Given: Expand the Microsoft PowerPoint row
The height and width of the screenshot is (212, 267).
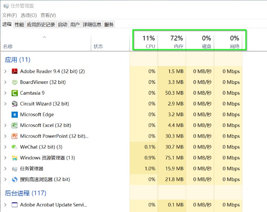Looking at the screenshot, I should click(x=5, y=136).
